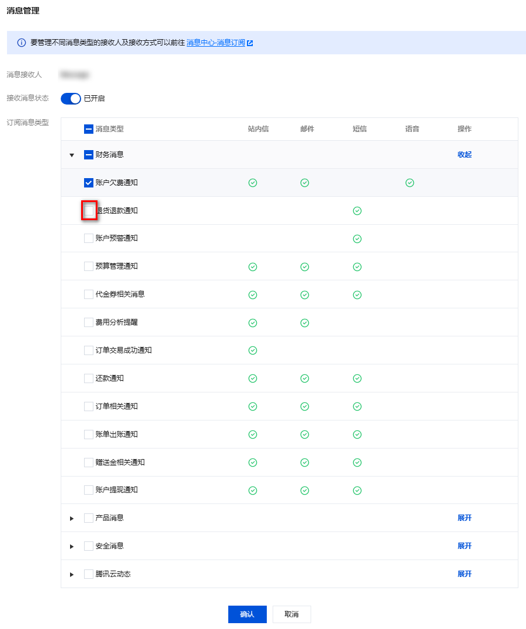Viewport: 526px width, 629px height.
Task: Click the 确认 button
Action: click(248, 614)
